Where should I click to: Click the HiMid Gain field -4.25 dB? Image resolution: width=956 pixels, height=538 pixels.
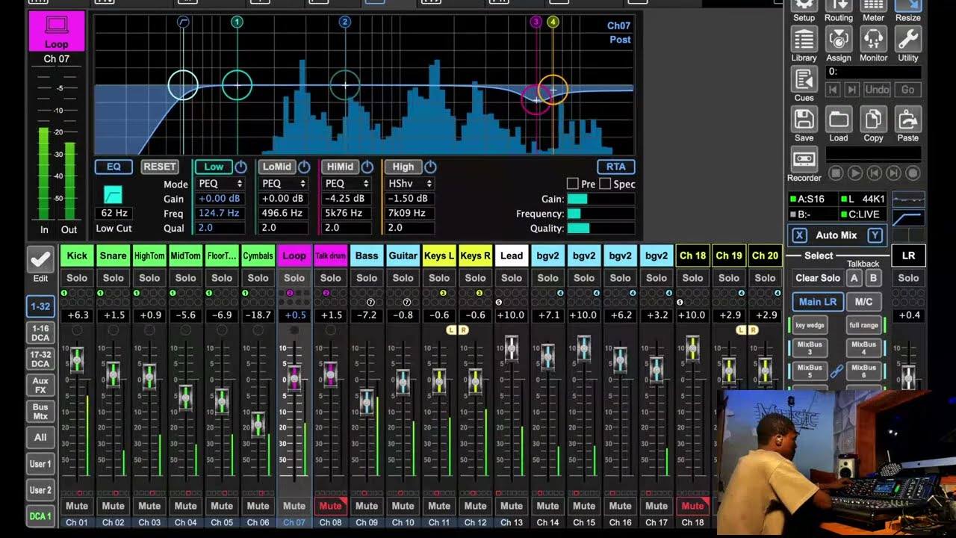pos(347,199)
